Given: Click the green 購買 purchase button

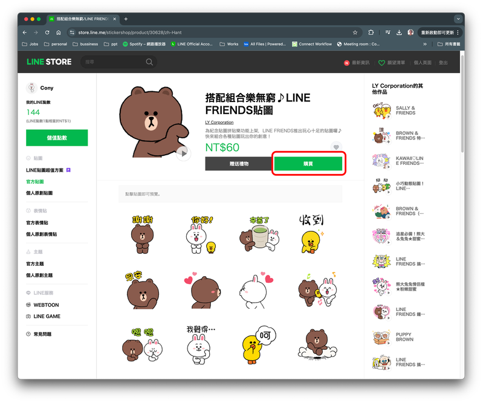Looking at the screenshot, I should (x=308, y=164).
